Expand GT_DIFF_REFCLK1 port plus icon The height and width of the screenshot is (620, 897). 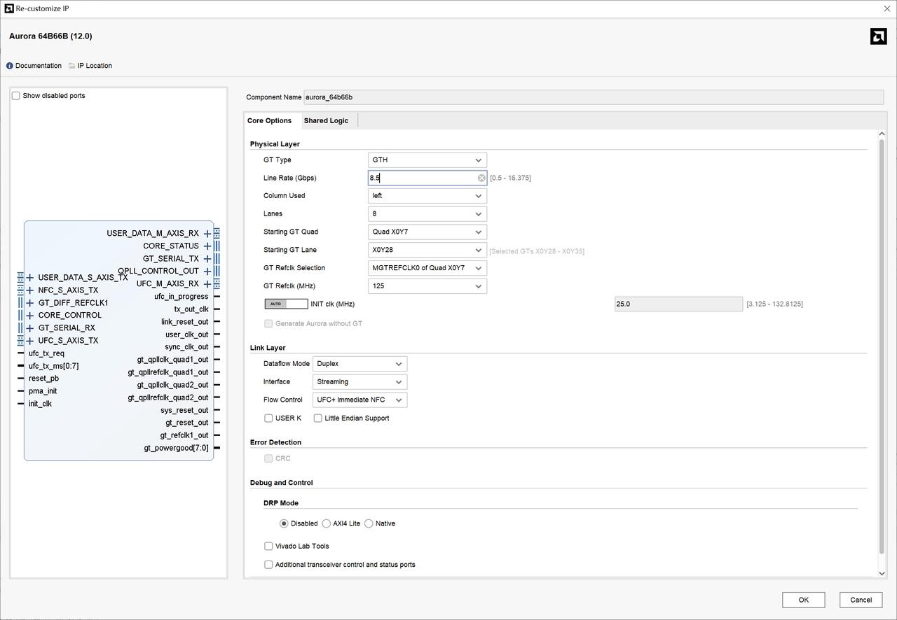30,303
